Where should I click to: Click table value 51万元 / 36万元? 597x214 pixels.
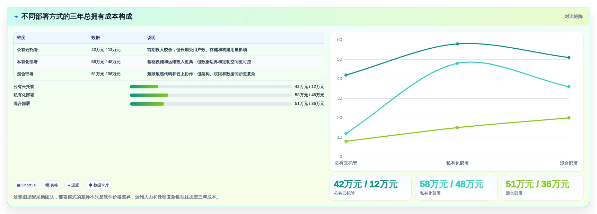tap(106, 74)
